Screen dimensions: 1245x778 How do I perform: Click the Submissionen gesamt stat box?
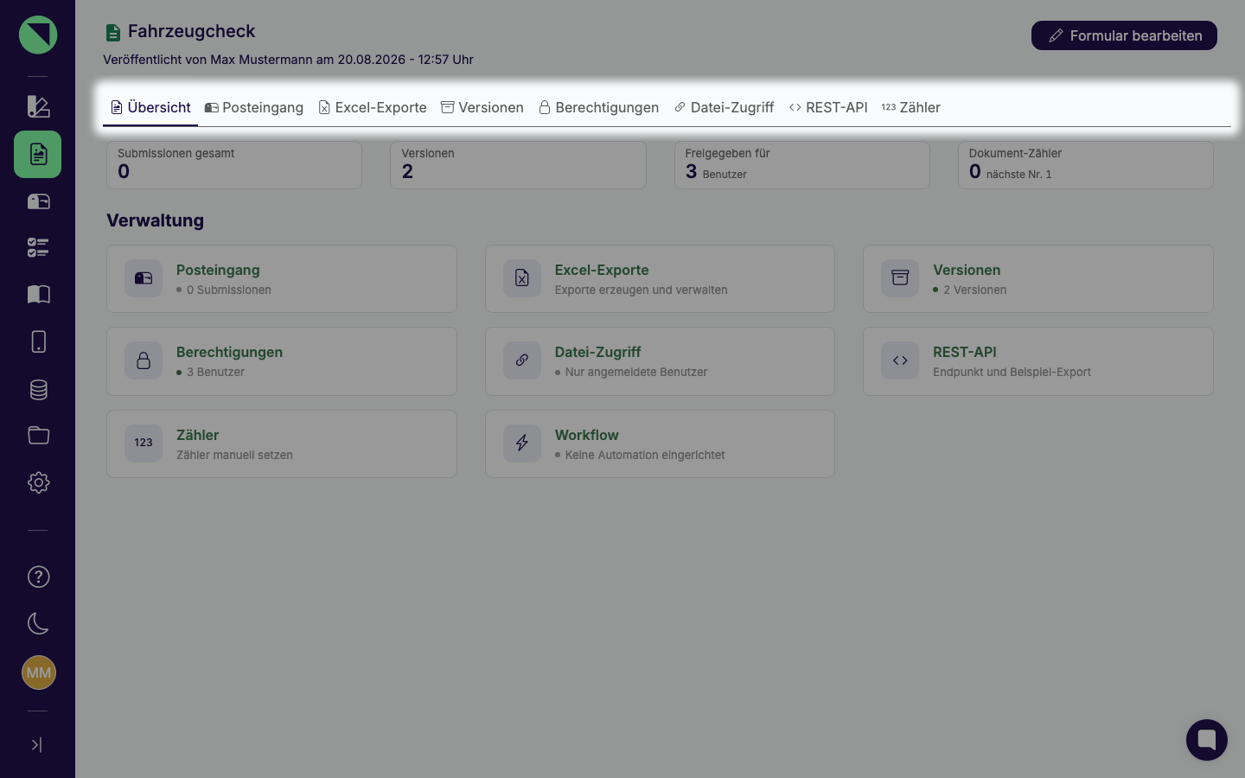coord(234,165)
